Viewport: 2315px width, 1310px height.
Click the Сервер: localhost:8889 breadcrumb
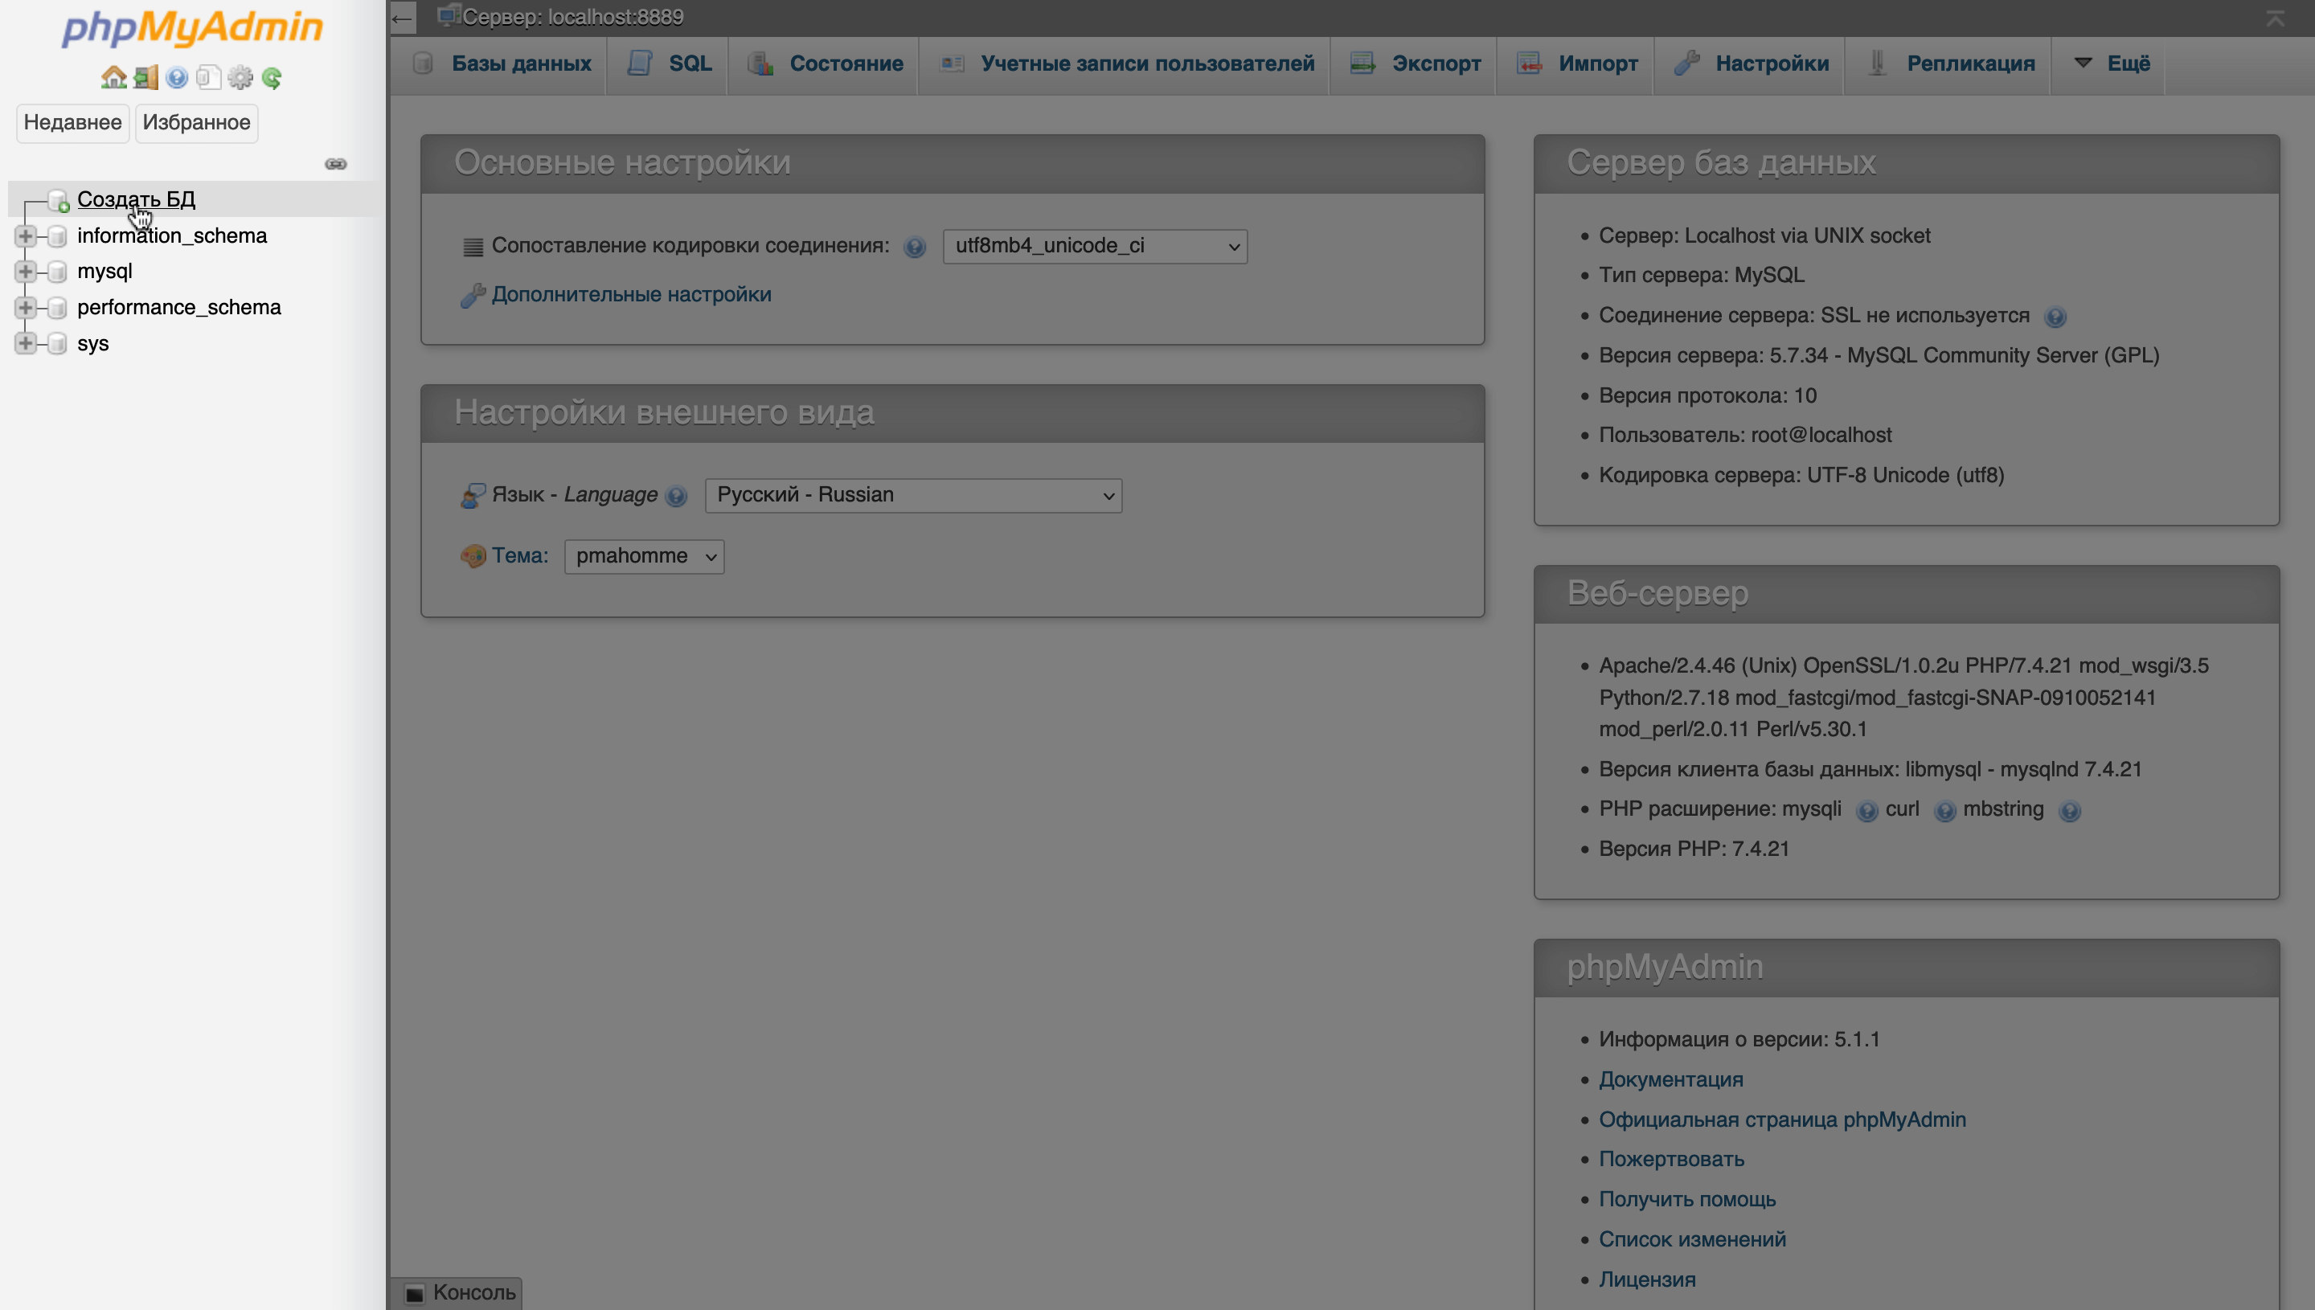click(x=573, y=17)
